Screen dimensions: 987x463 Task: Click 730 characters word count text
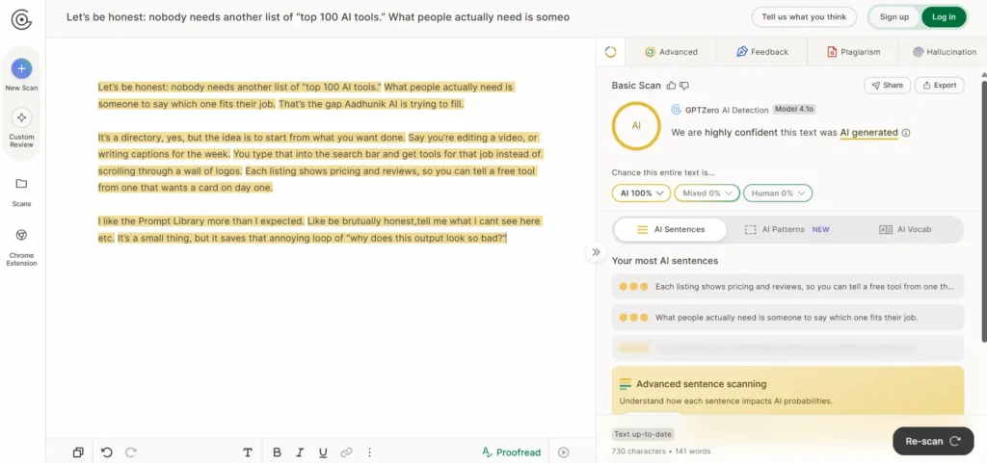tap(661, 451)
